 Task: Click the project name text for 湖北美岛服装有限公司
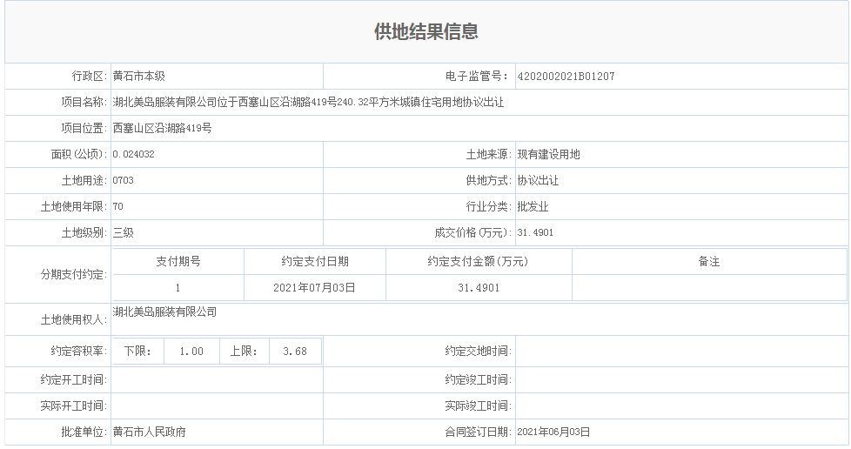308,103
